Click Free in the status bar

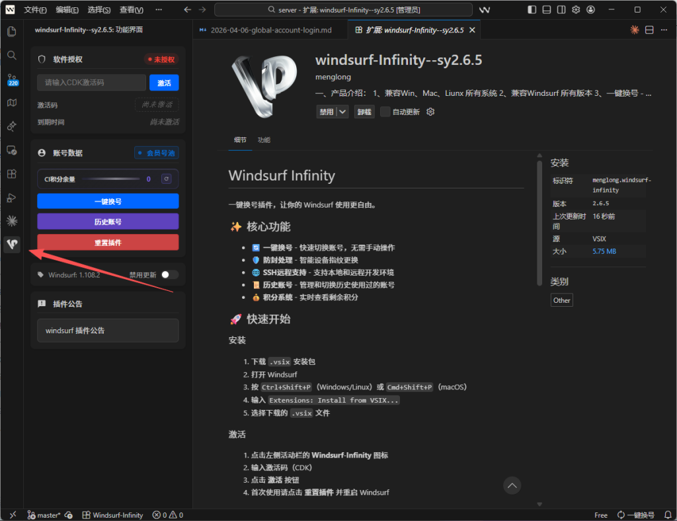click(600, 515)
